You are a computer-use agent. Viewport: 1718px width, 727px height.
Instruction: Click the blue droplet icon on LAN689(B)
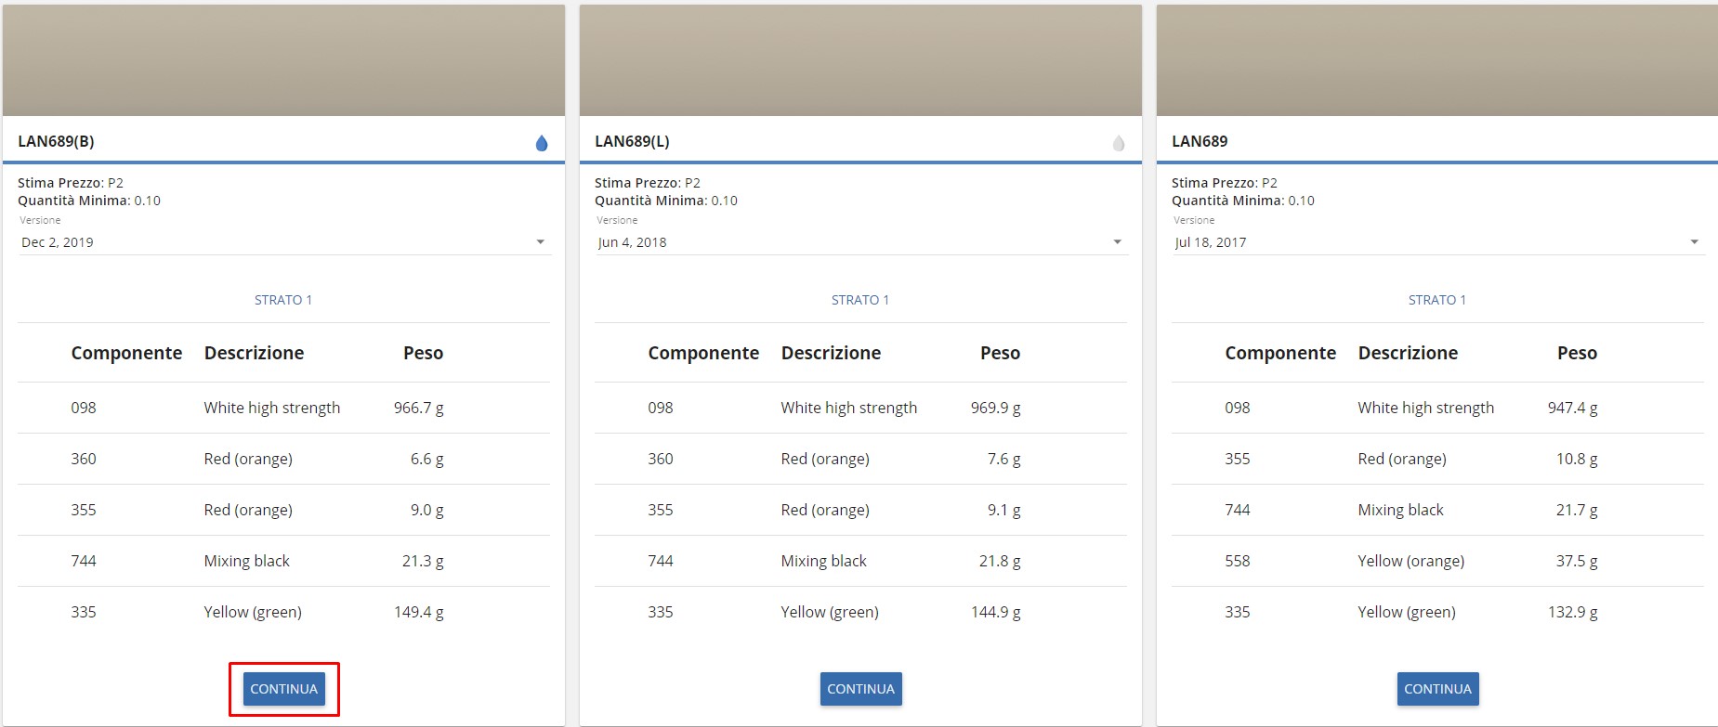[x=542, y=143]
